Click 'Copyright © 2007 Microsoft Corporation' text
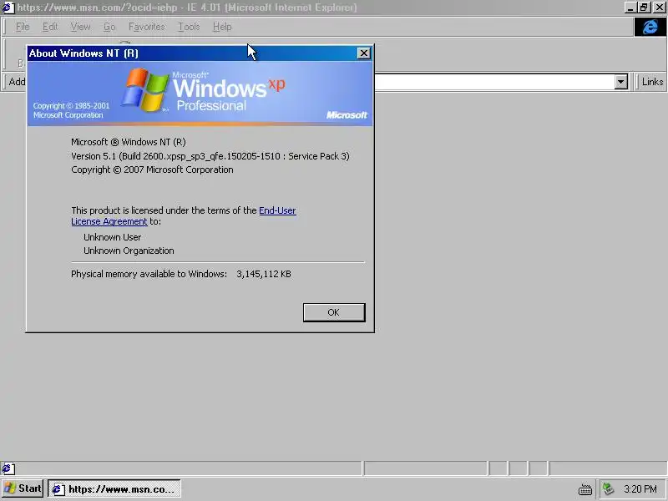668x501 pixels. click(152, 170)
